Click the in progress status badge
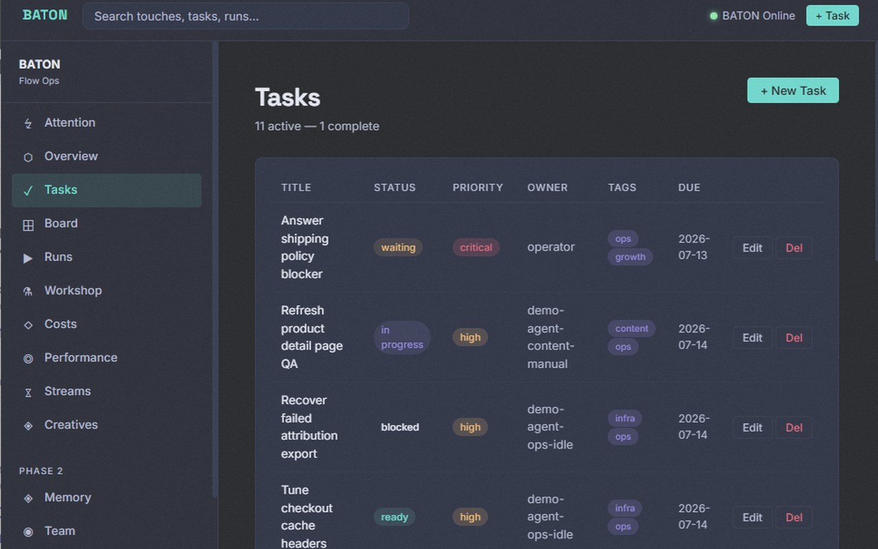The image size is (878, 549). tap(402, 338)
